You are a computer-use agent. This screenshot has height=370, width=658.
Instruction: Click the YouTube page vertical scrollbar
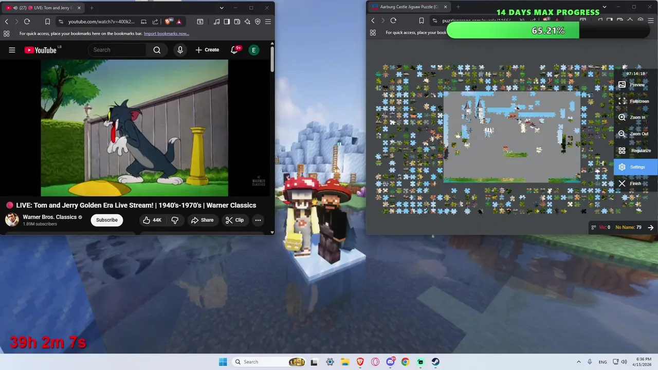point(272,59)
